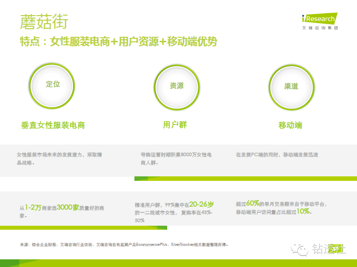Click the highlighted 1-2万 figure
The image size is (357, 267).
click(x=33, y=208)
